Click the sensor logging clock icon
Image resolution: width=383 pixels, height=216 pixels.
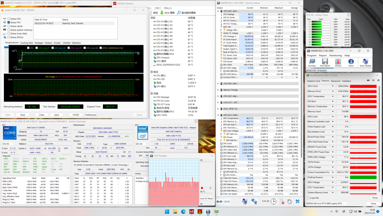click(x=273, y=201)
